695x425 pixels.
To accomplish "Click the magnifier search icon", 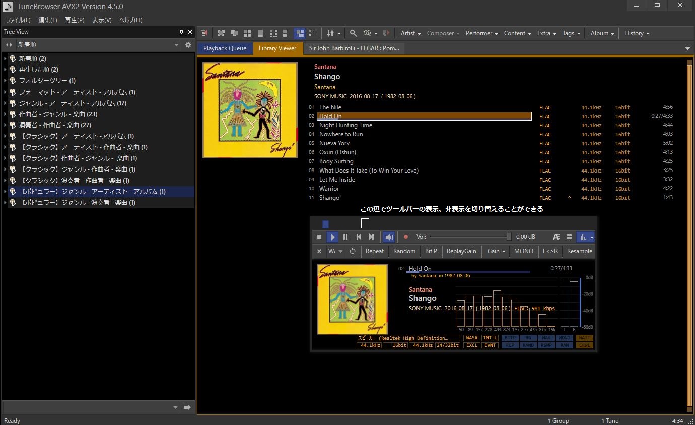I will 354,33.
